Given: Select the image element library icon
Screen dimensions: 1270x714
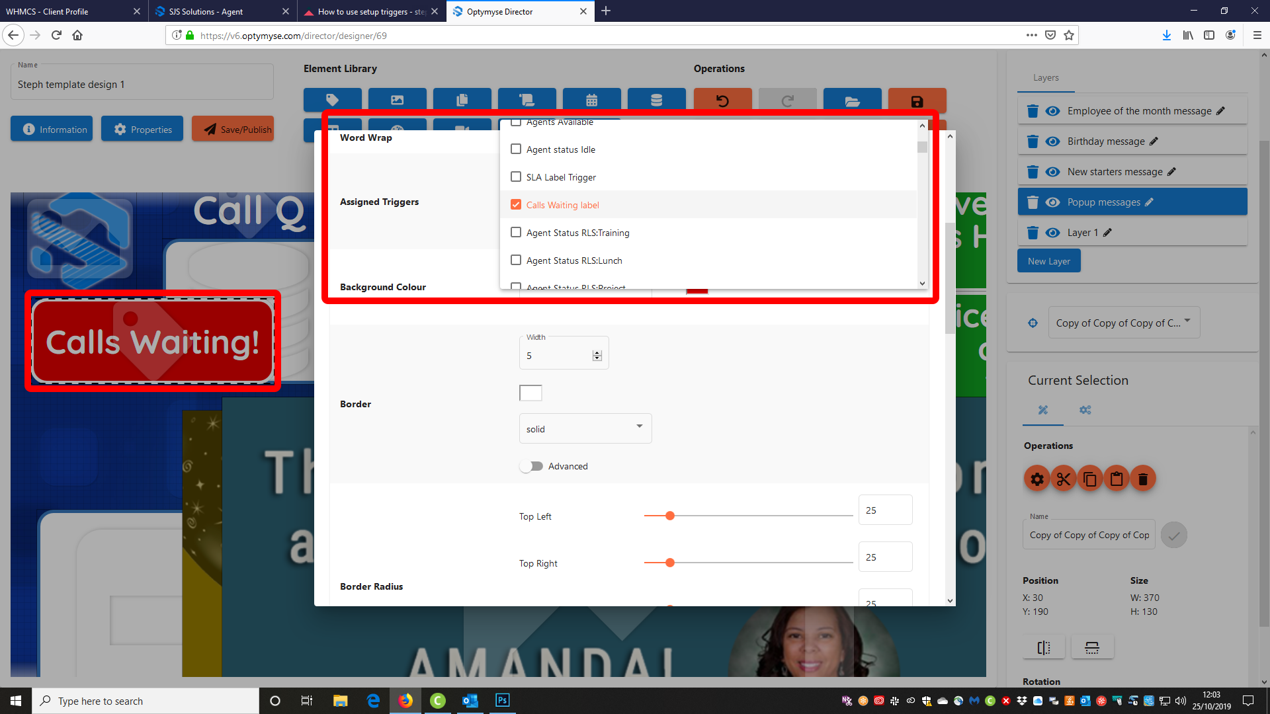Looking at the screenshot, I should click(x=397, y=100).
